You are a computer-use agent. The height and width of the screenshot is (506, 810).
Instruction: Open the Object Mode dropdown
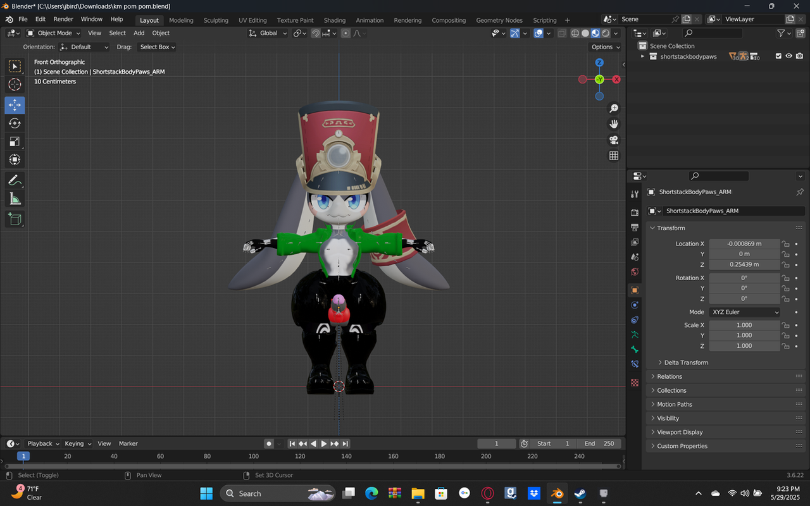click(x=54, y=33)
